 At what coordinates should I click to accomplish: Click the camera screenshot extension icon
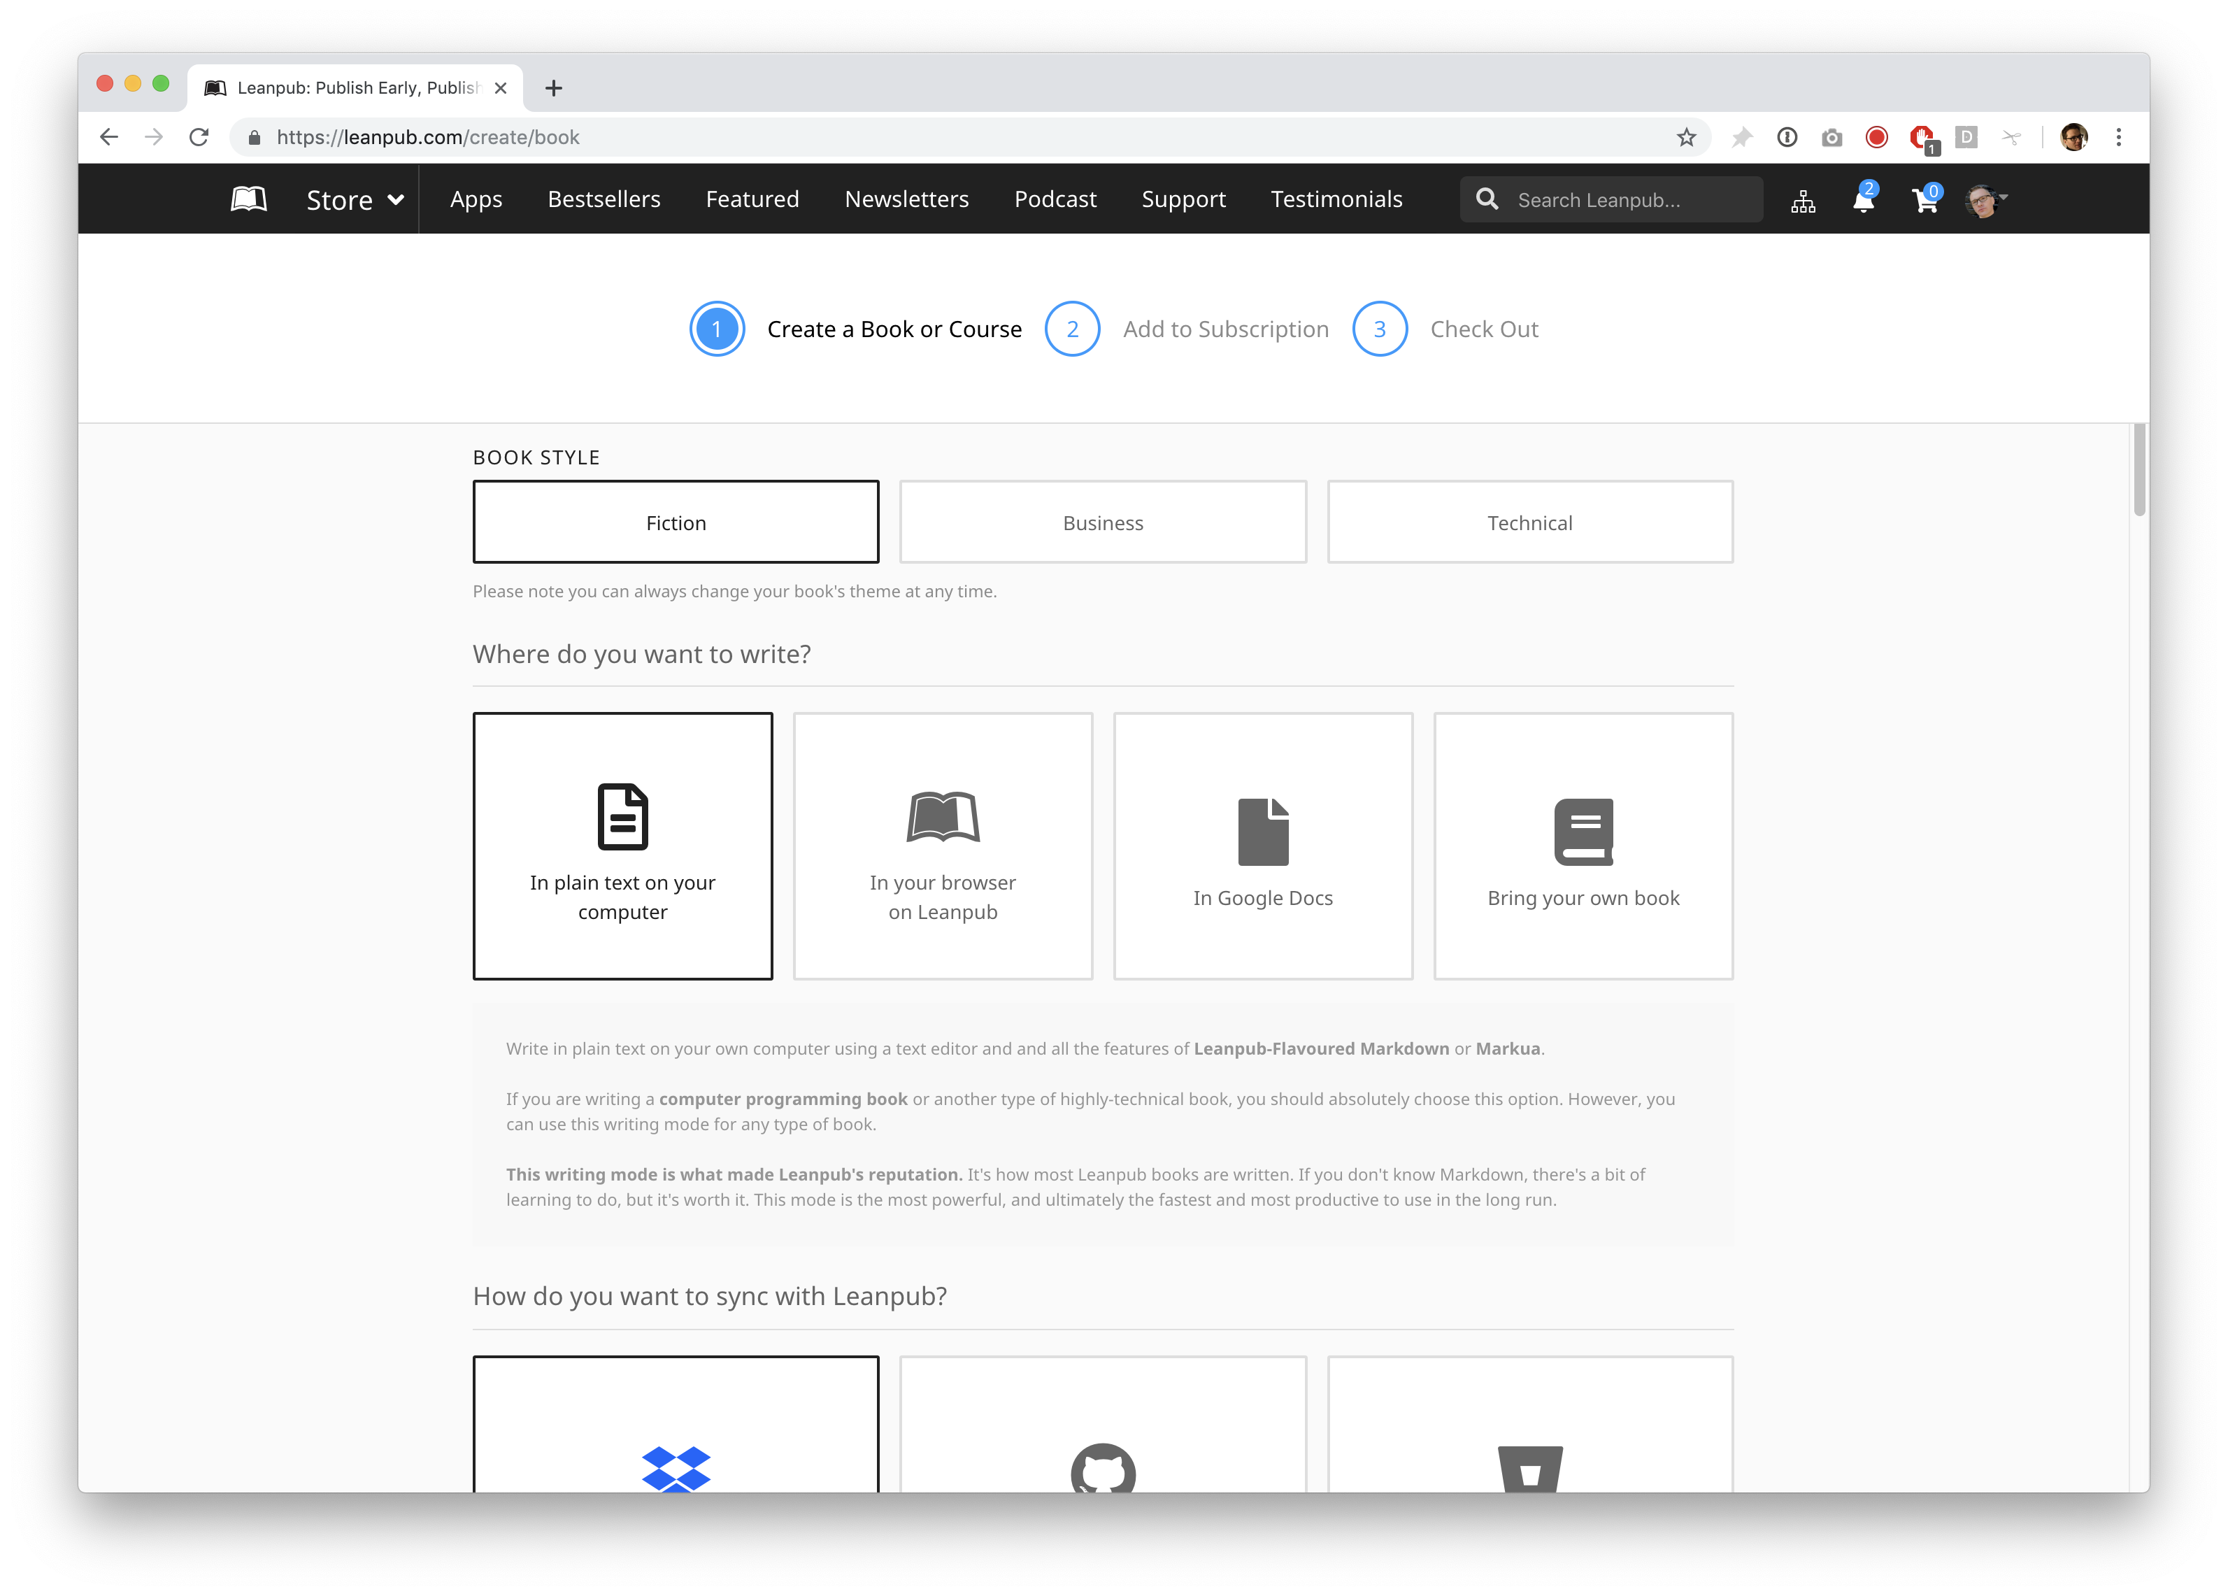1831,138
